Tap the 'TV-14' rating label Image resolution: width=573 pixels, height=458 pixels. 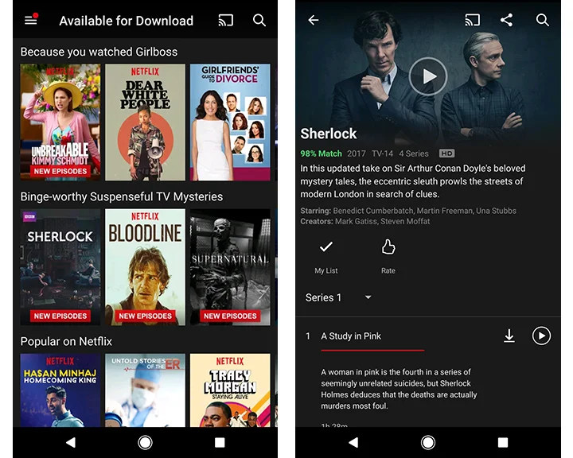click(x=382, y=153)
